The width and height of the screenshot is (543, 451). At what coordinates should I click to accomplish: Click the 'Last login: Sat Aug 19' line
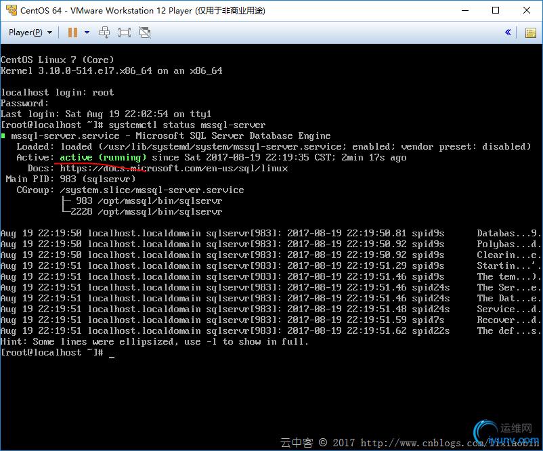pos(106,114)
